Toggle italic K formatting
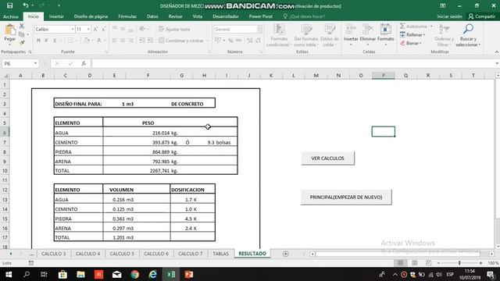500x281 pixels. click(47, 41)
